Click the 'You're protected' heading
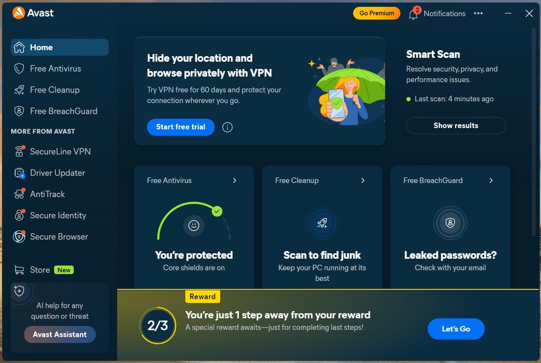The width and height of the screenshot is (541, 363). (x=194, y=255)
